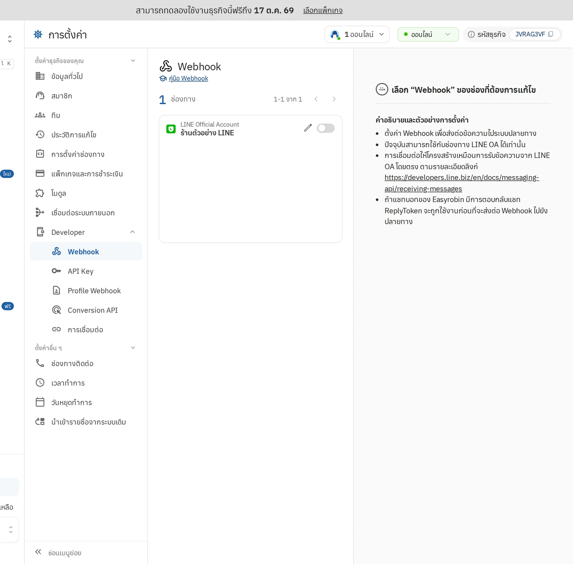Click the เลือกแพ็กเกจ link in the top banner

point(323,10)
